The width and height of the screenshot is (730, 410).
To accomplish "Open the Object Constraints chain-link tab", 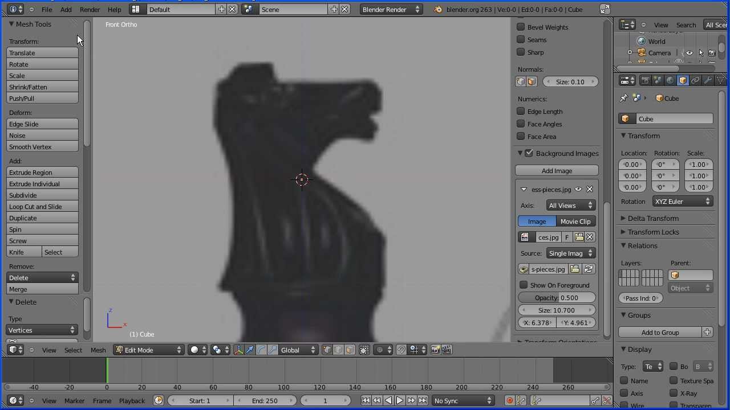I will 695,80.
